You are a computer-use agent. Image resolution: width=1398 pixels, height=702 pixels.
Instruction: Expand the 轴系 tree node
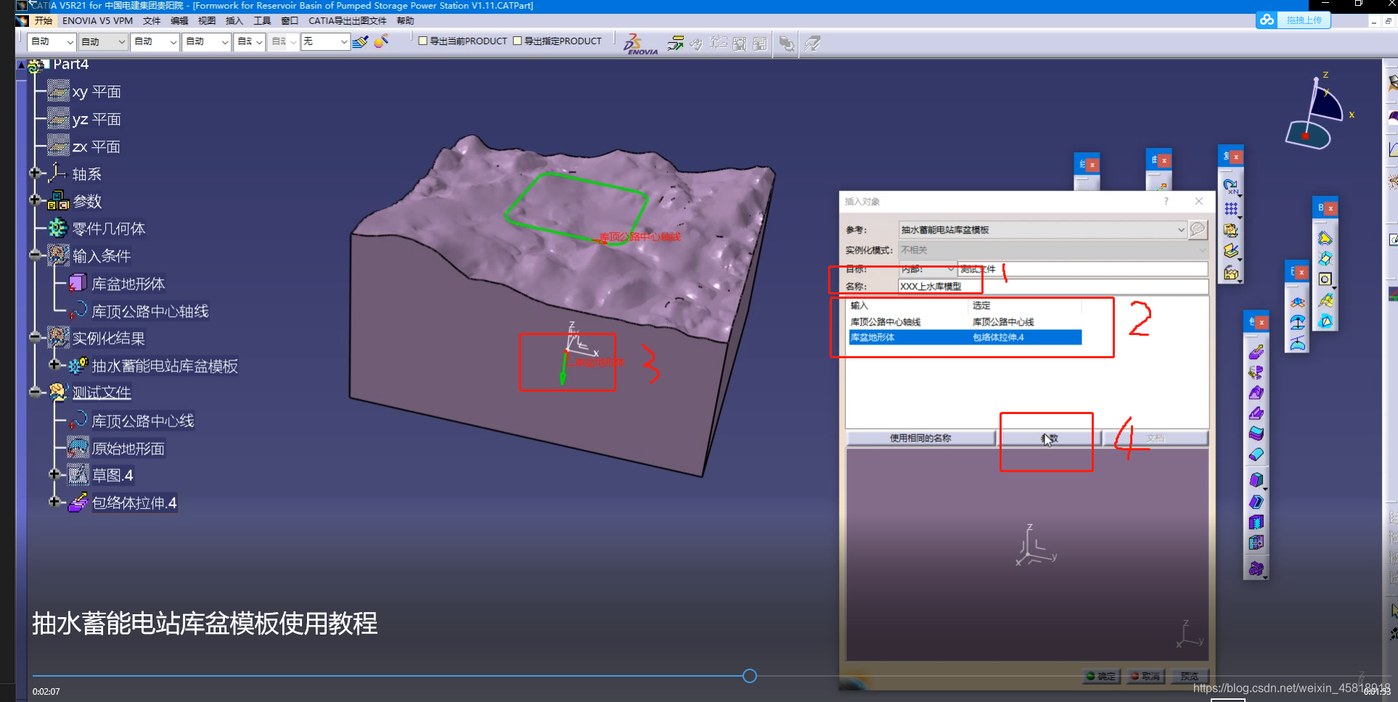34,173
